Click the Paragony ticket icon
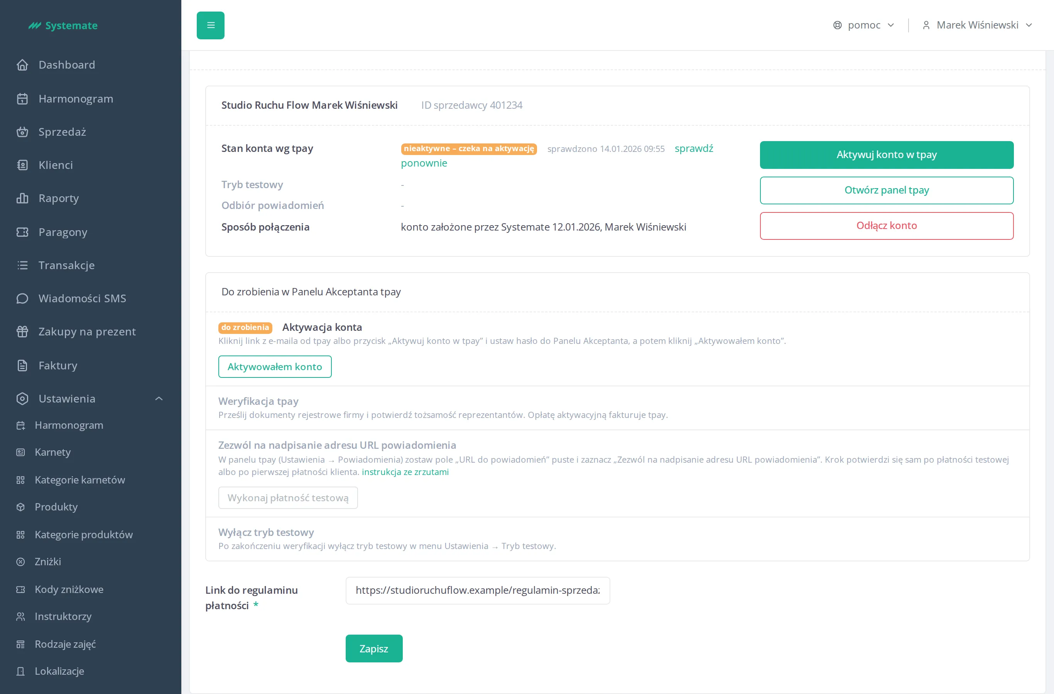The height and width of the screenshot is (694, 1054). pyautogui.click(x=22, y=232)
